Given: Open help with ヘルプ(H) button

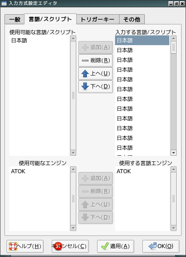Looking at the screenshot, I should coord(25,246).
